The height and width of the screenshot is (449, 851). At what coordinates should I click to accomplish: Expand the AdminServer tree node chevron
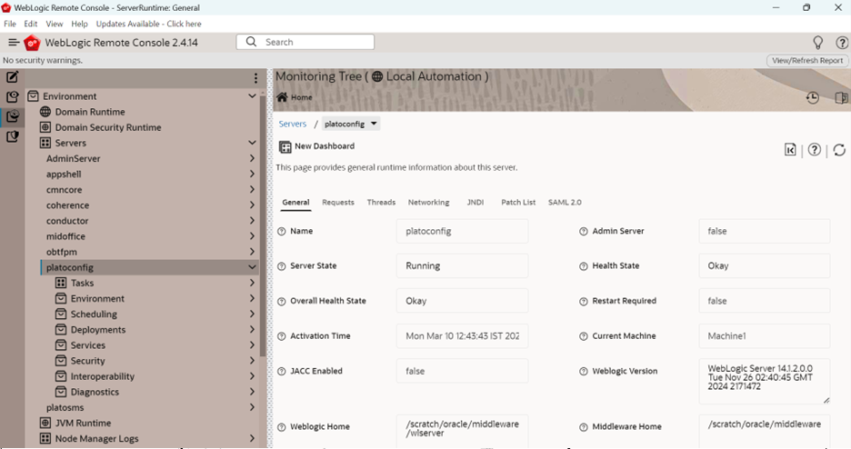click(252, 158)
